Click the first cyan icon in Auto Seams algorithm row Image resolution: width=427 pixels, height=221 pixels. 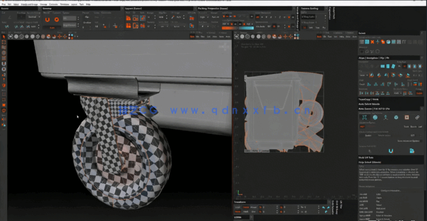click(365, 118)
